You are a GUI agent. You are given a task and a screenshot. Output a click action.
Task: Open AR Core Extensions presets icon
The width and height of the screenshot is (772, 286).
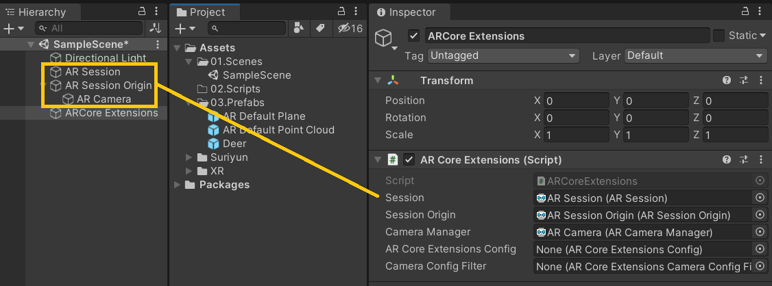[743, 159]
